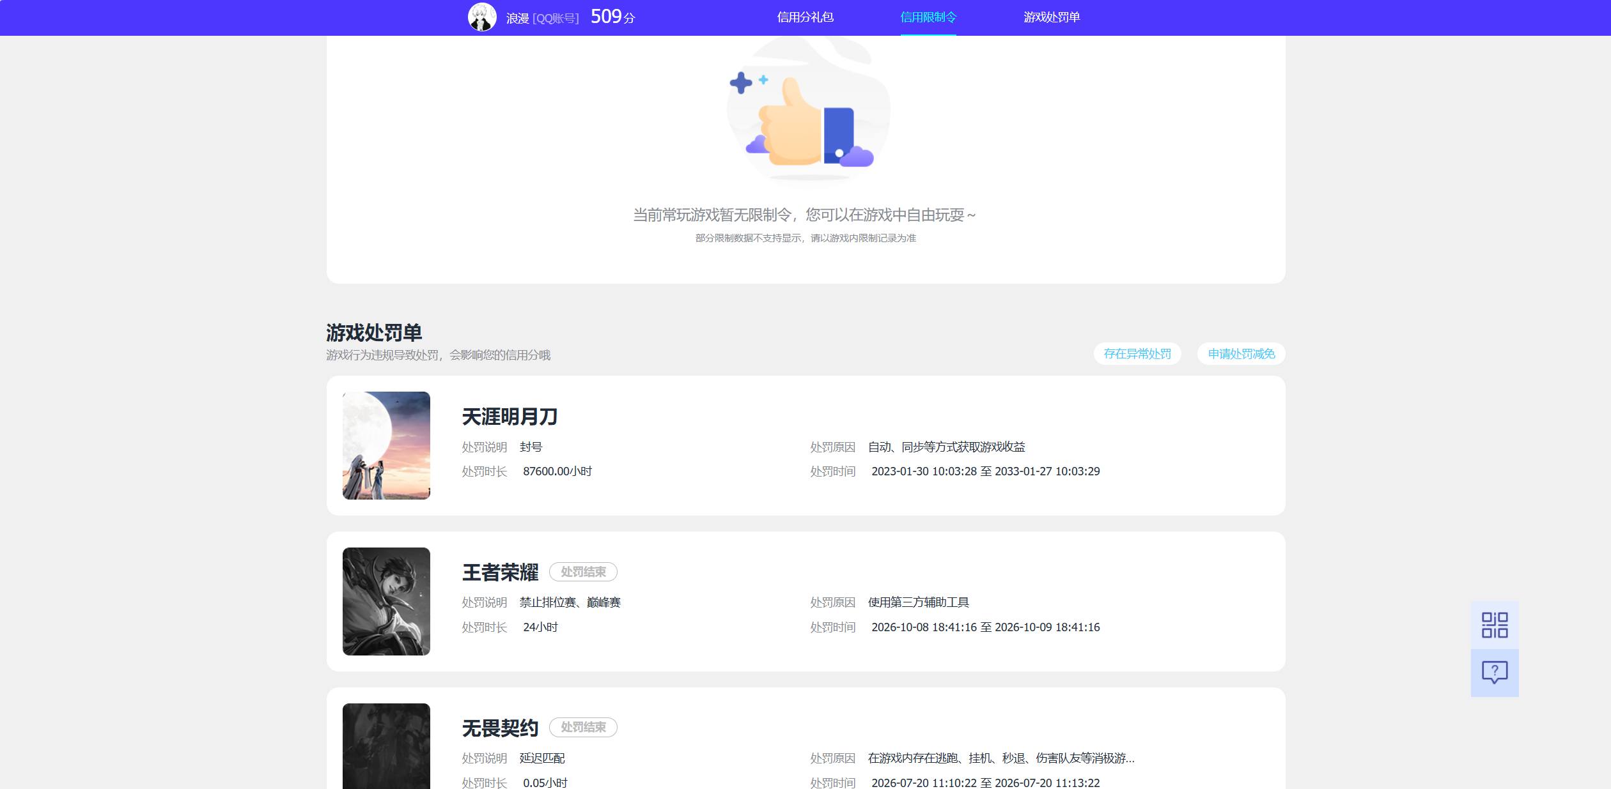Click the 封号 penalty description
The image size is (1611, 789).
tap(531, 447)
